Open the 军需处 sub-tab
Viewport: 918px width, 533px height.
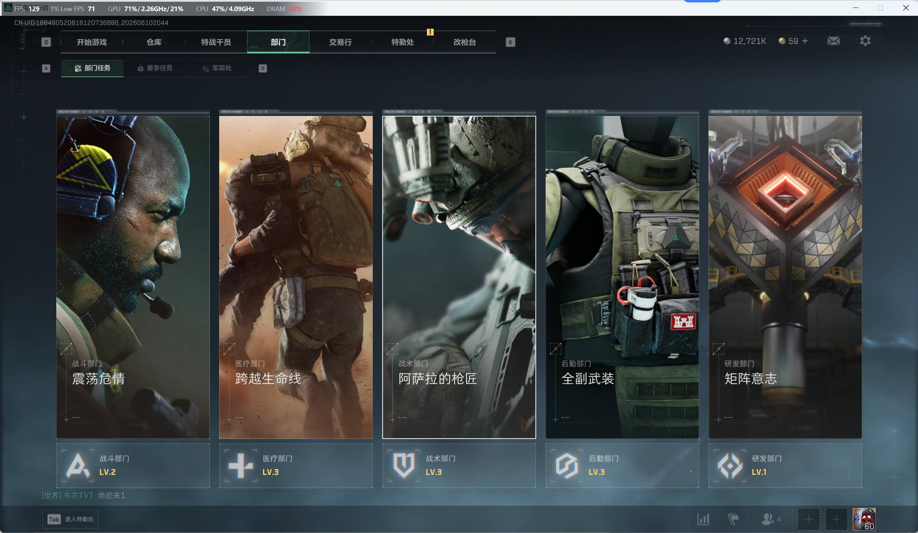pyautogui.click(x=217, y=68)
